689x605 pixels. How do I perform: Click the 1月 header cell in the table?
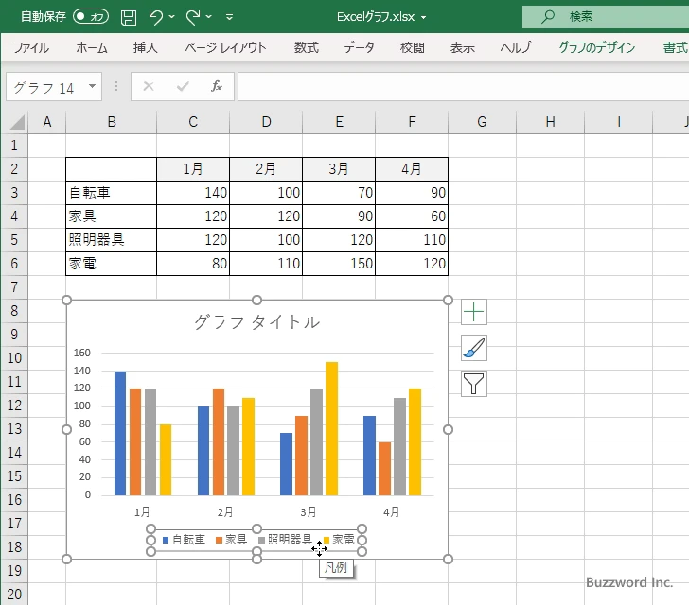pos(193,168)
